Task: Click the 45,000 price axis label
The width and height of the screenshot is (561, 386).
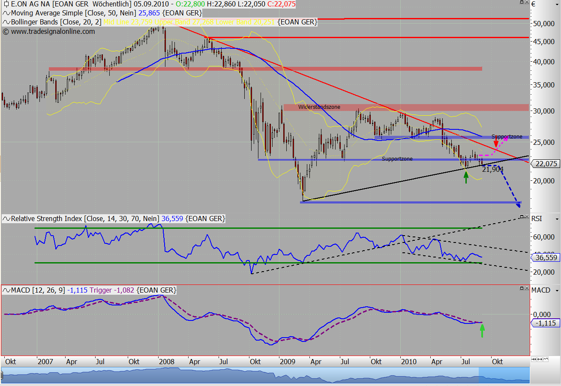Action: pos(545,42)
